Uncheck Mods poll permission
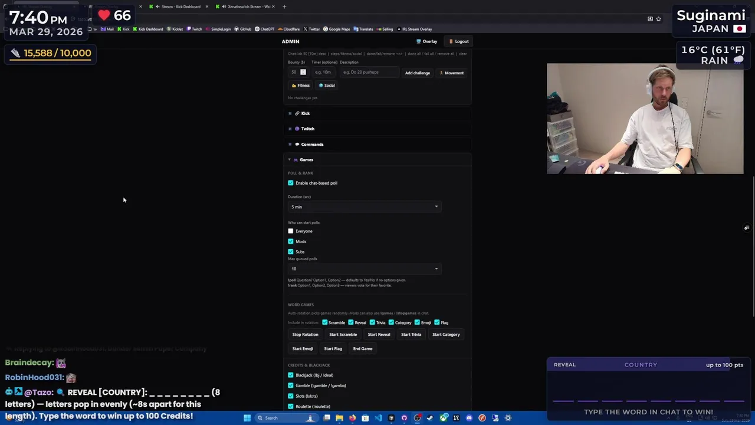The image size is (755, 425). point(291,241)
